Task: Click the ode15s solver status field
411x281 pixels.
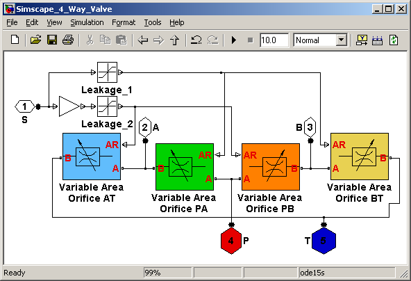Action: click(x=347, y=273)
